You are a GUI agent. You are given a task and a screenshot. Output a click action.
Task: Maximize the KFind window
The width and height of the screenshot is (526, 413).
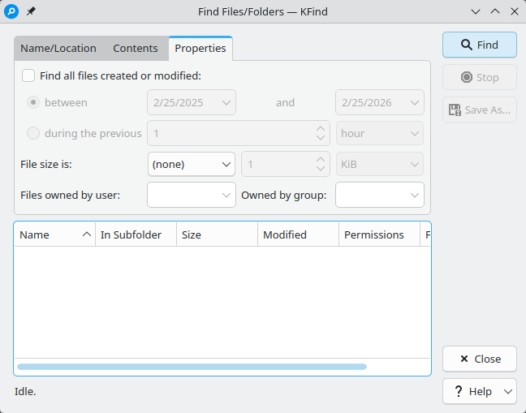(x=495, y=11)
